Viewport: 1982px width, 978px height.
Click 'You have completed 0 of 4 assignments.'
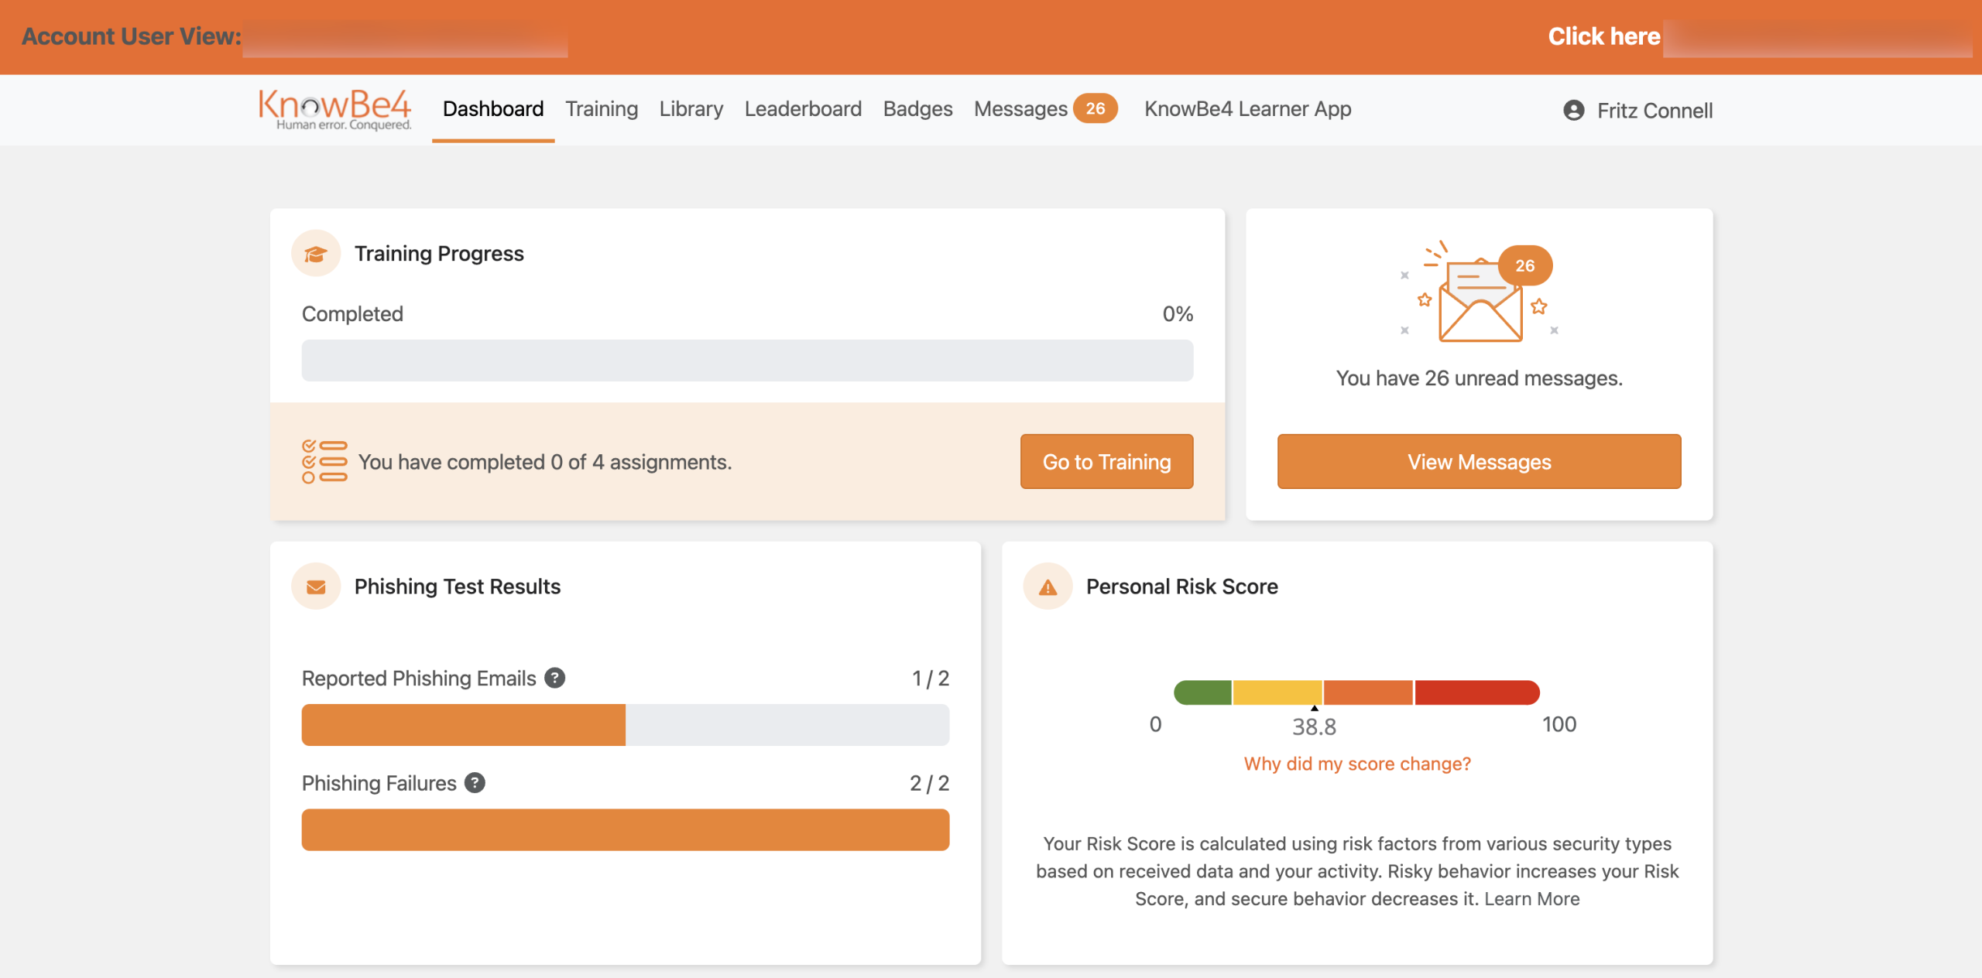tap(545, 462)
